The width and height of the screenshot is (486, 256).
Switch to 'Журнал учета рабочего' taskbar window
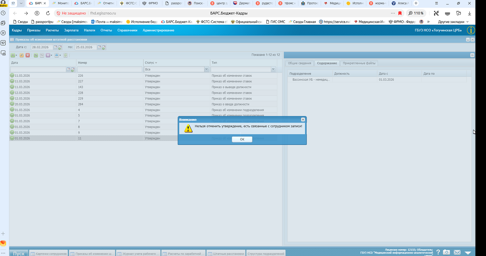tap(138, 253)
